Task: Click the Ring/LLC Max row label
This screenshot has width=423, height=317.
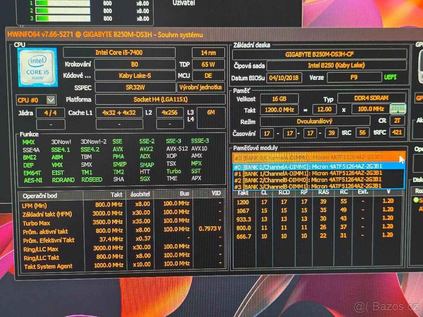Action: pos(41,249)
